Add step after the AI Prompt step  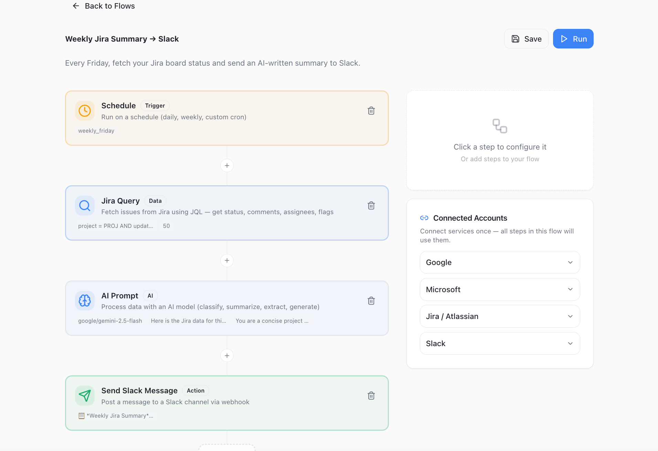pyautogui.click(x=227, y=355)
